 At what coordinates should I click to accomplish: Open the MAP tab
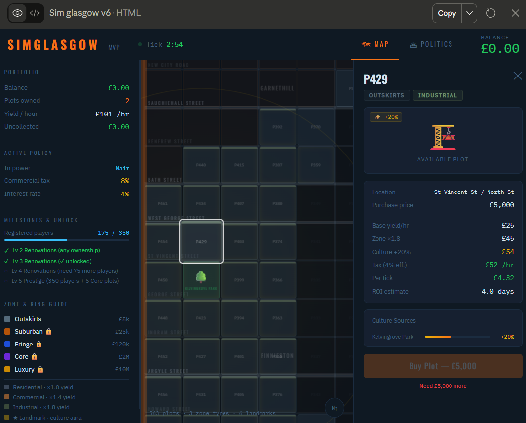point(375,44)
